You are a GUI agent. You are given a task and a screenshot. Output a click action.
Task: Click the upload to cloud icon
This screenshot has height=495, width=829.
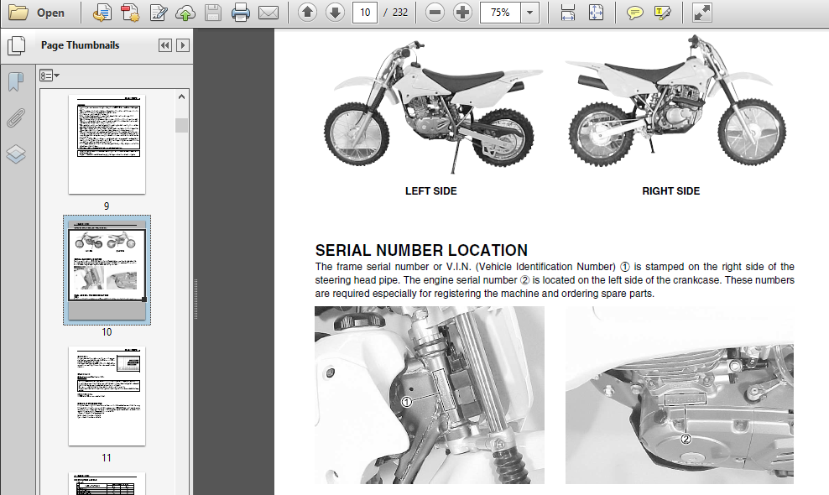(x=185, y=13)
